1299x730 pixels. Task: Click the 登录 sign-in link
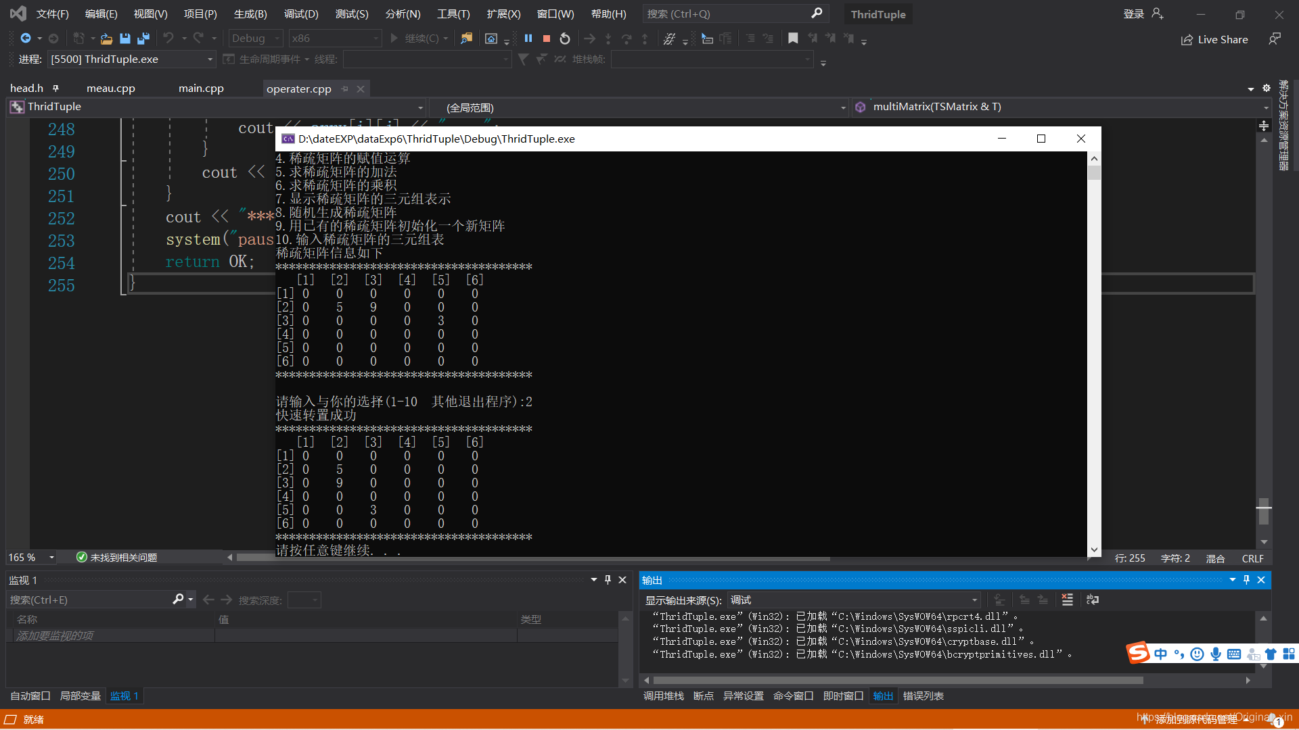[1133, 14]
